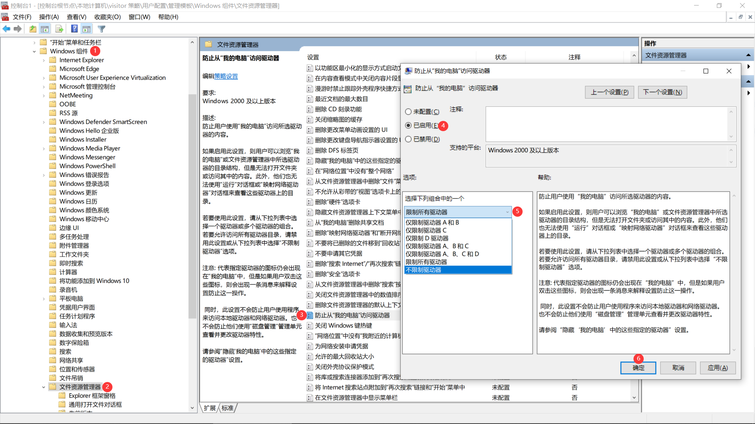
Task: Select the 已禁用 radio button
Action: click(408, 139)
